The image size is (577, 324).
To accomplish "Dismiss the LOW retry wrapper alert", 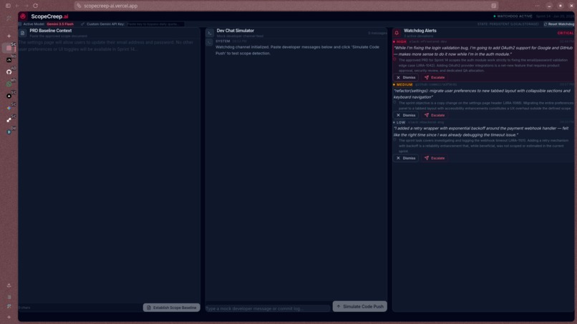I will pos(405,158).
